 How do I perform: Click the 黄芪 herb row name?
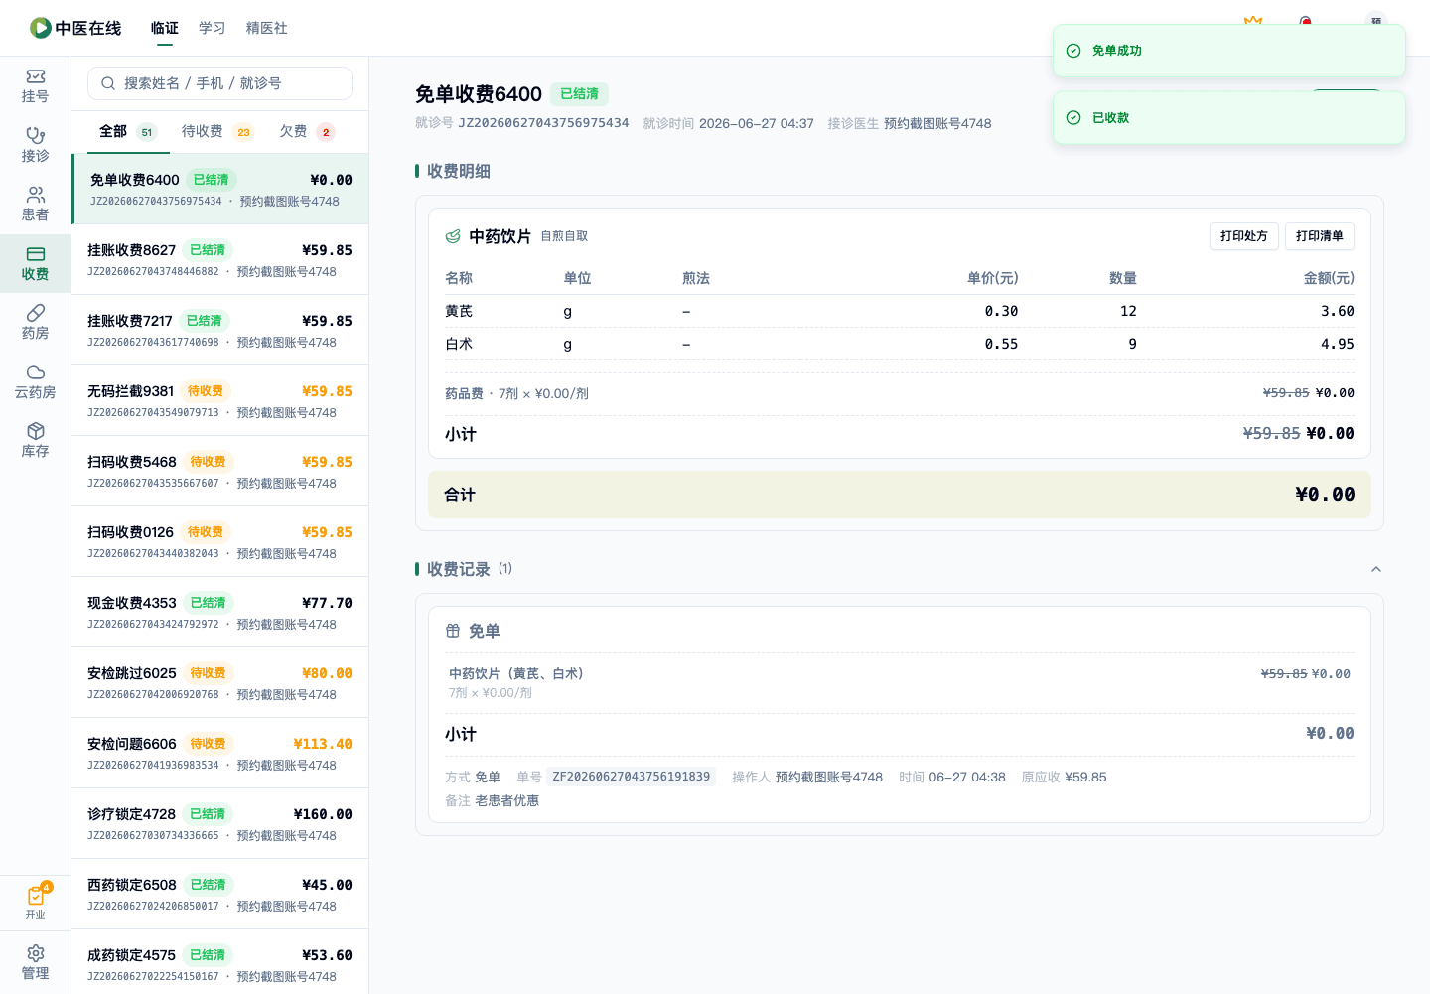[459, 311]
